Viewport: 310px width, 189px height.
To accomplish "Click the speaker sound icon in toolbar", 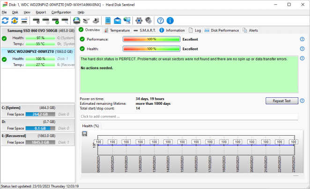I will (148, 21).
